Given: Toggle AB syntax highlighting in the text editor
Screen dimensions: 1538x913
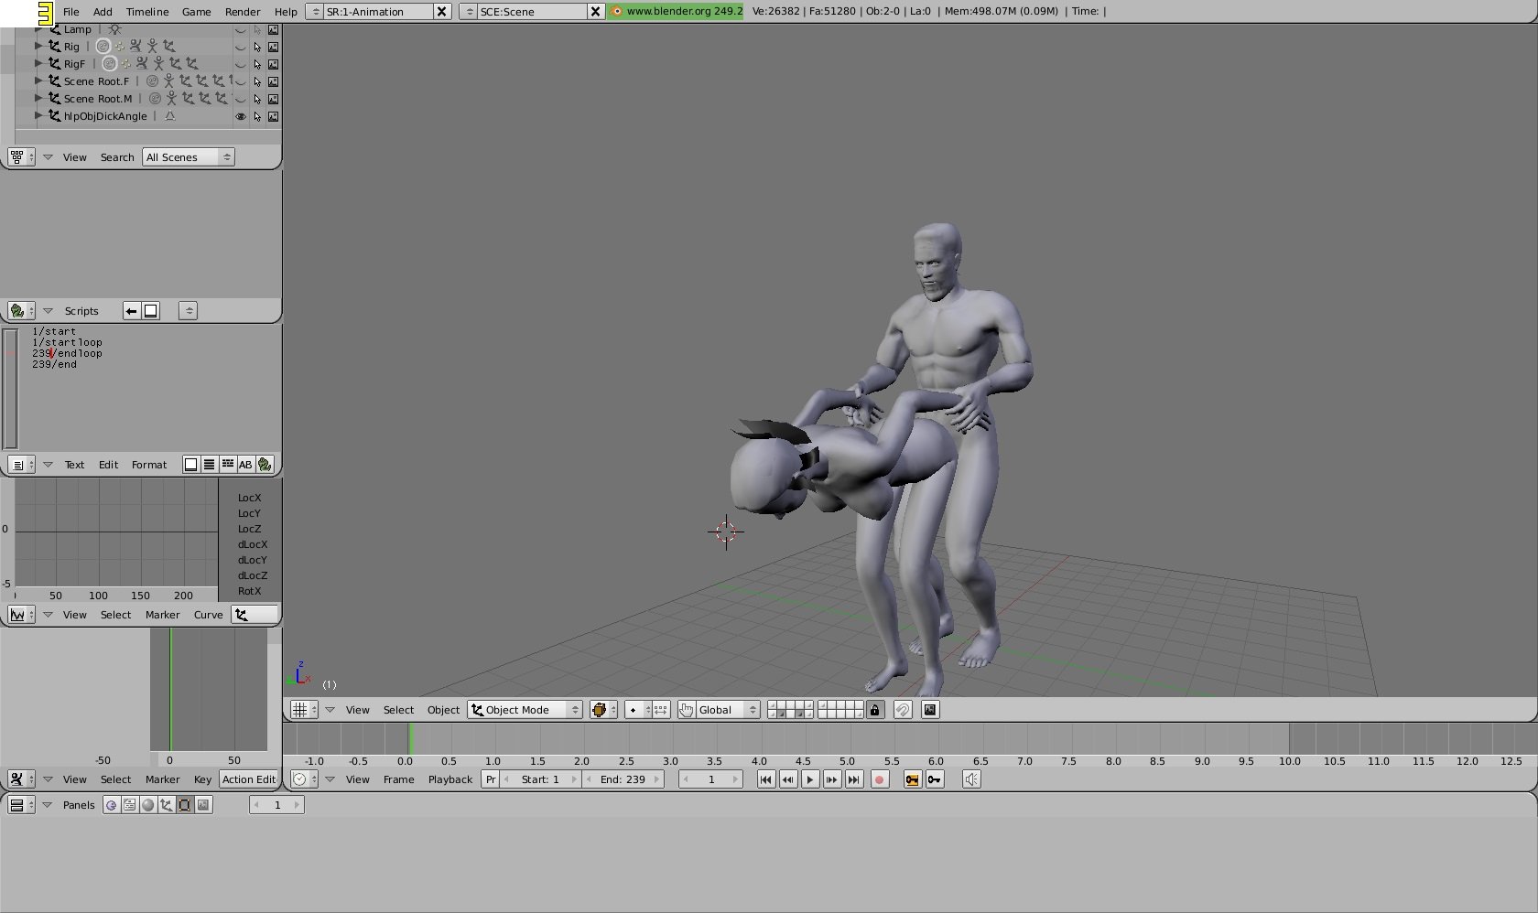Looking at the screenshot, I should pyautogui.click(x=245, y=465).
